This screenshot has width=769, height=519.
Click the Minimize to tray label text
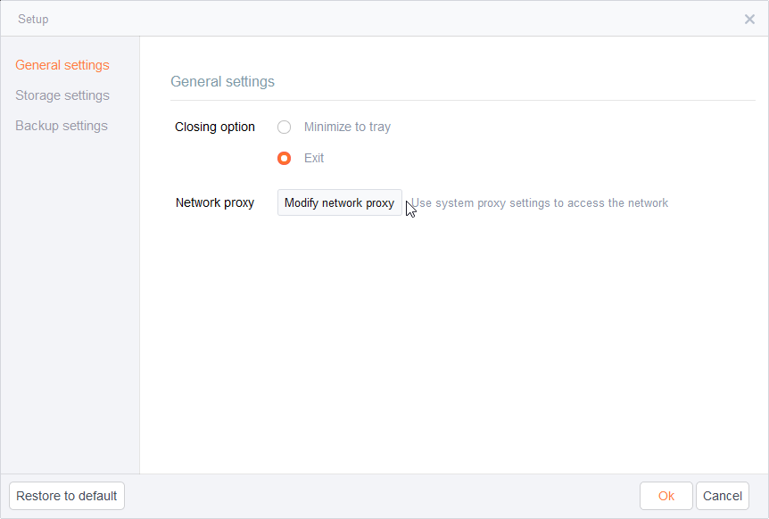point(347,127)
